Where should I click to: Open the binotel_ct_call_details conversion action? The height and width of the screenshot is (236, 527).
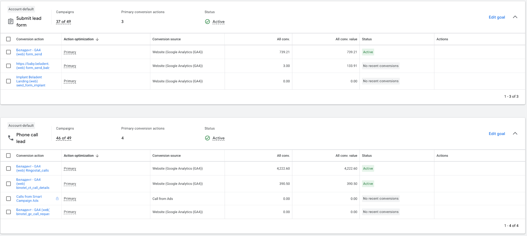click(x=33, y=184)
